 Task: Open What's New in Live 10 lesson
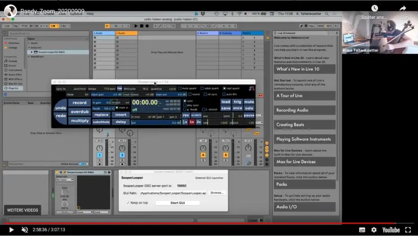[x=304, y=69]
